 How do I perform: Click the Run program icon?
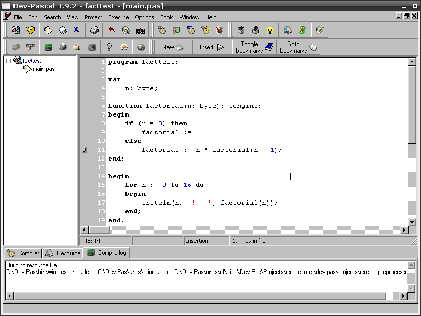(x=176, y=30)
